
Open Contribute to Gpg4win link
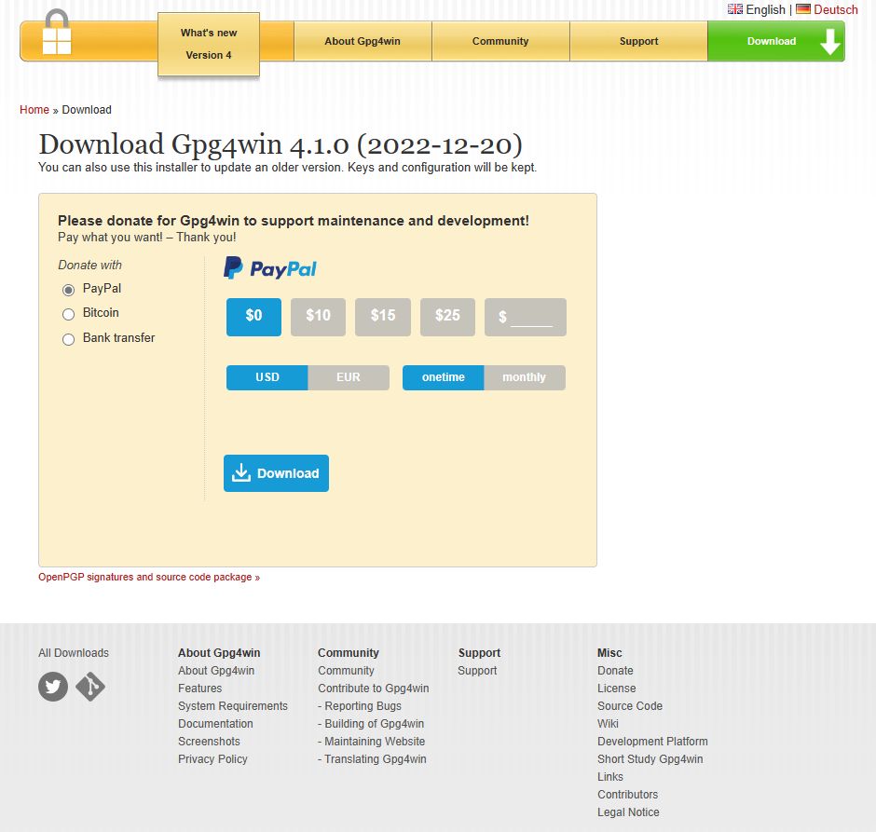(x=373, y=689)
